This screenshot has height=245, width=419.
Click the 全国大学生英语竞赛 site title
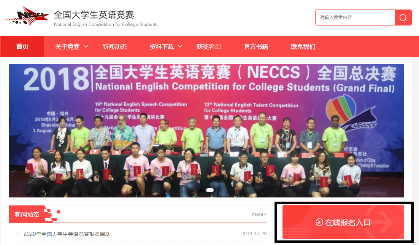coord(94,15)
